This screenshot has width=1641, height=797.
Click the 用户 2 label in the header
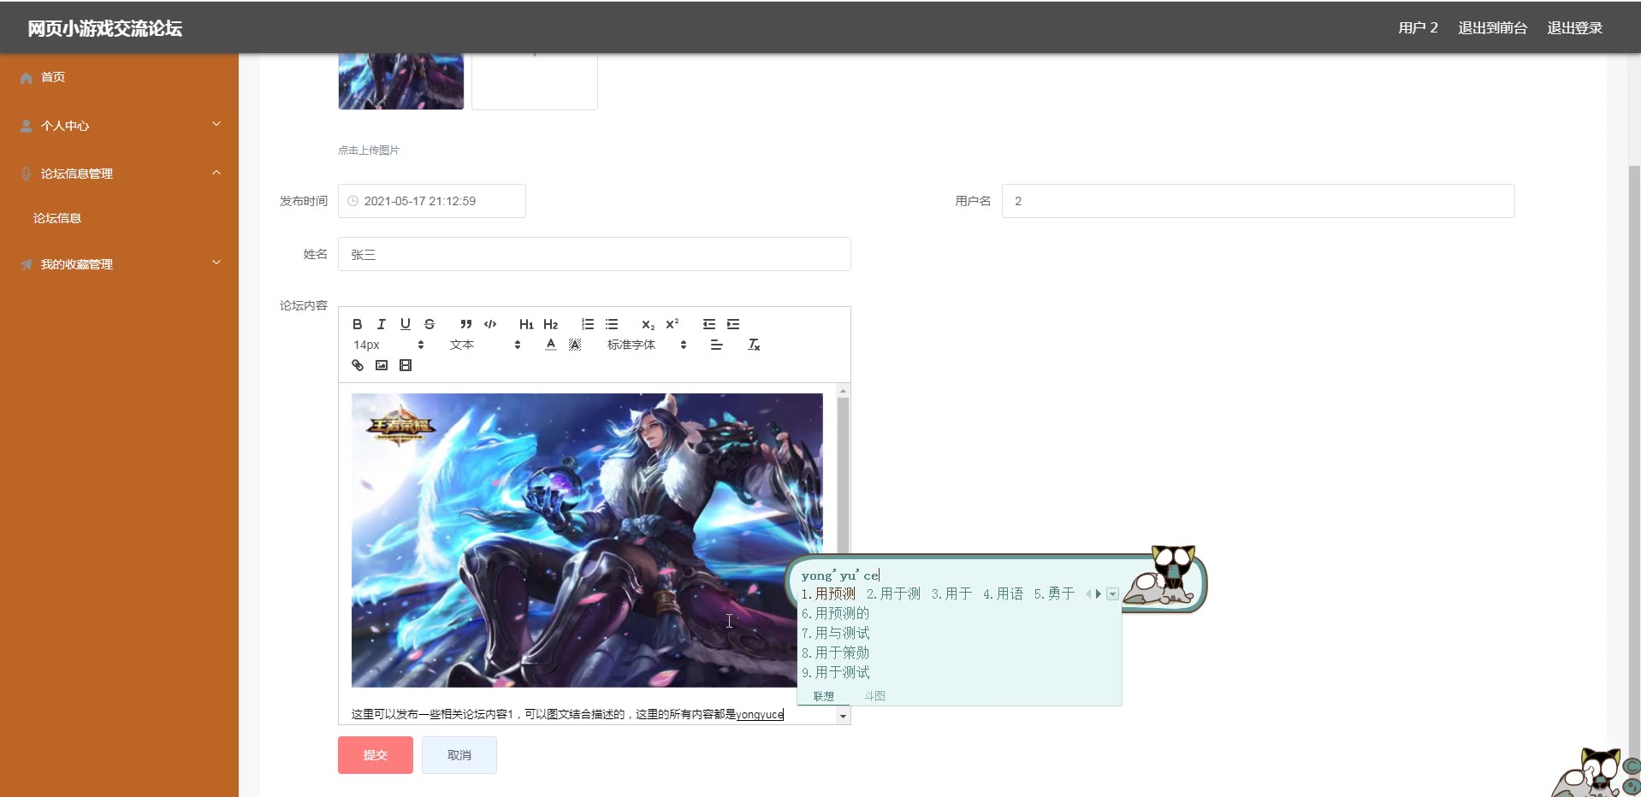(x=1418, y=28)
